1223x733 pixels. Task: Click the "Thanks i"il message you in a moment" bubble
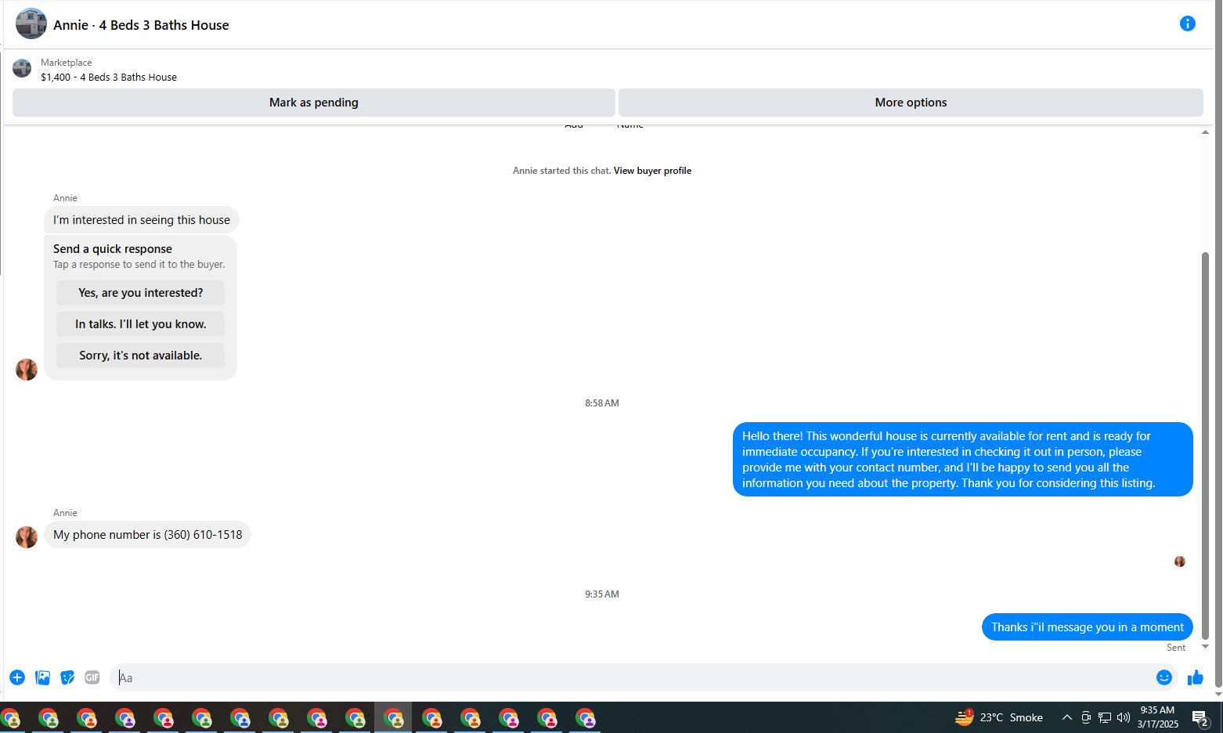[1088, 627]
